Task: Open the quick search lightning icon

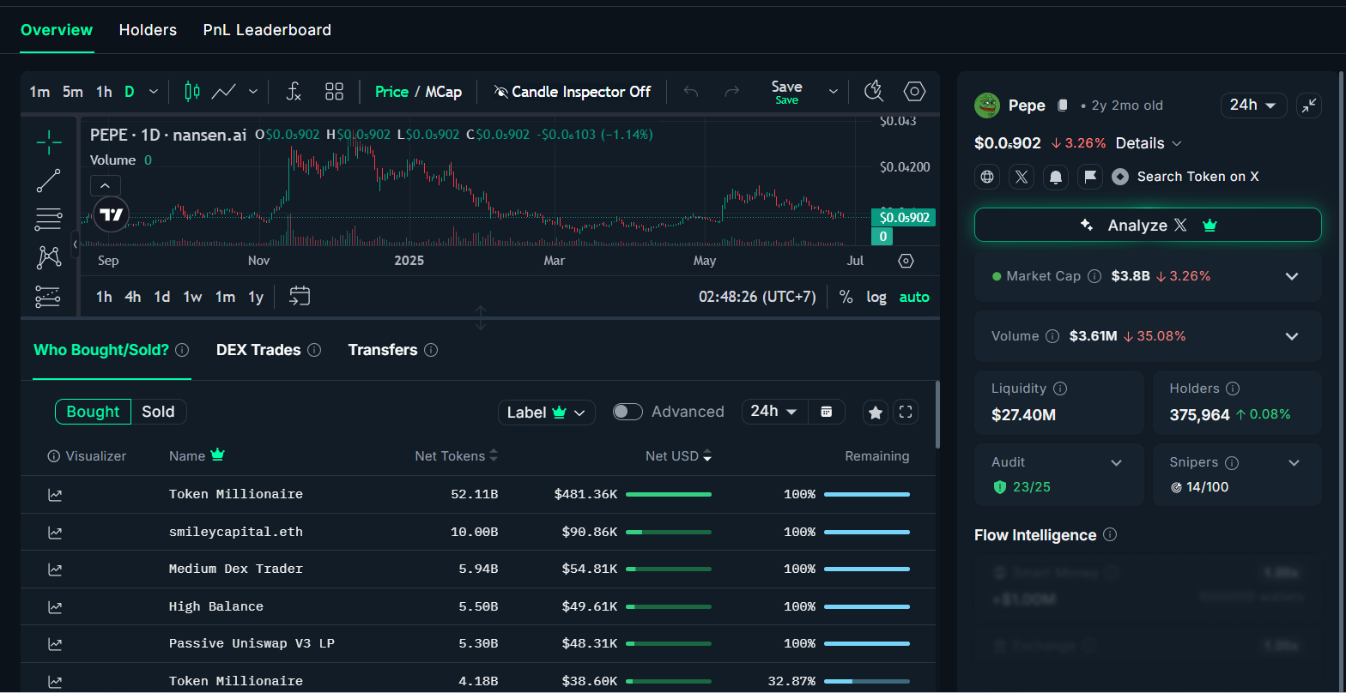Action: [874, 91]
